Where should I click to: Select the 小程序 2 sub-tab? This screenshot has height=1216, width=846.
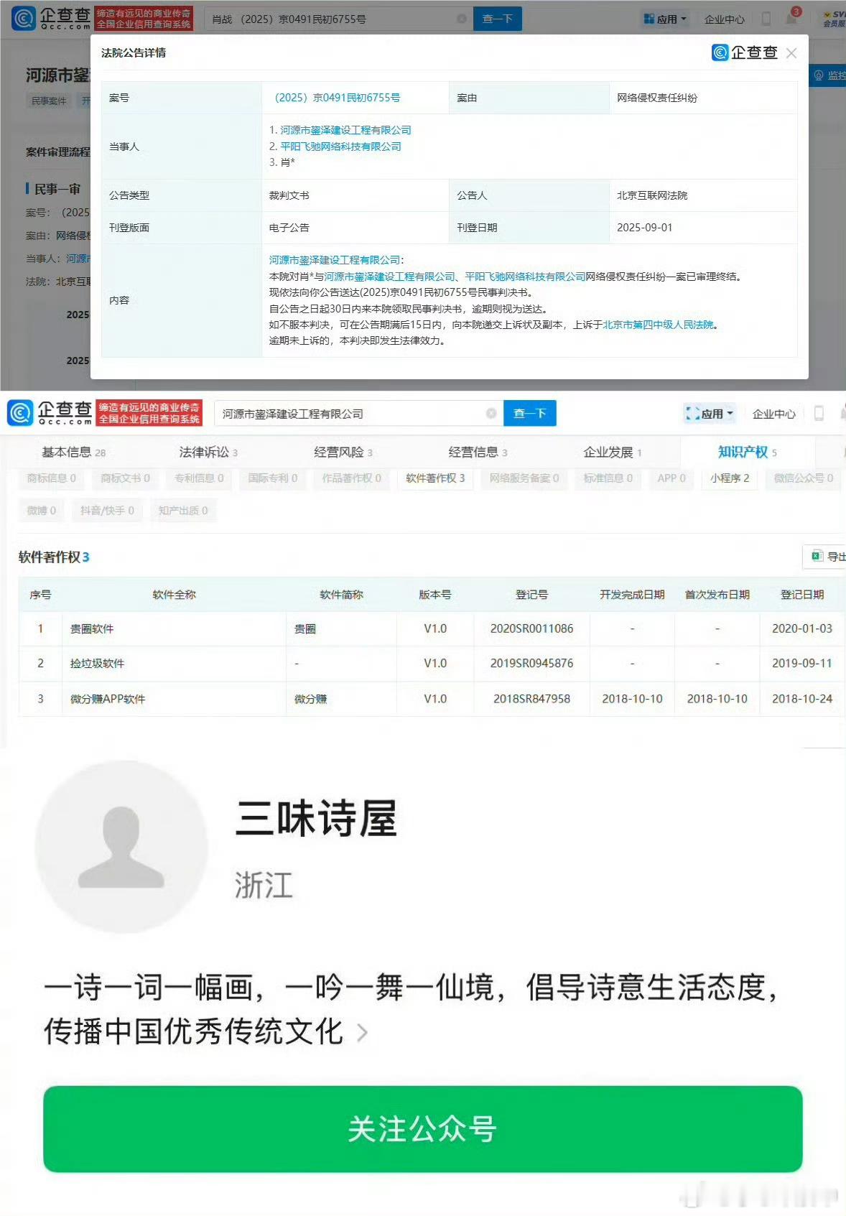[x=730, y=478]
